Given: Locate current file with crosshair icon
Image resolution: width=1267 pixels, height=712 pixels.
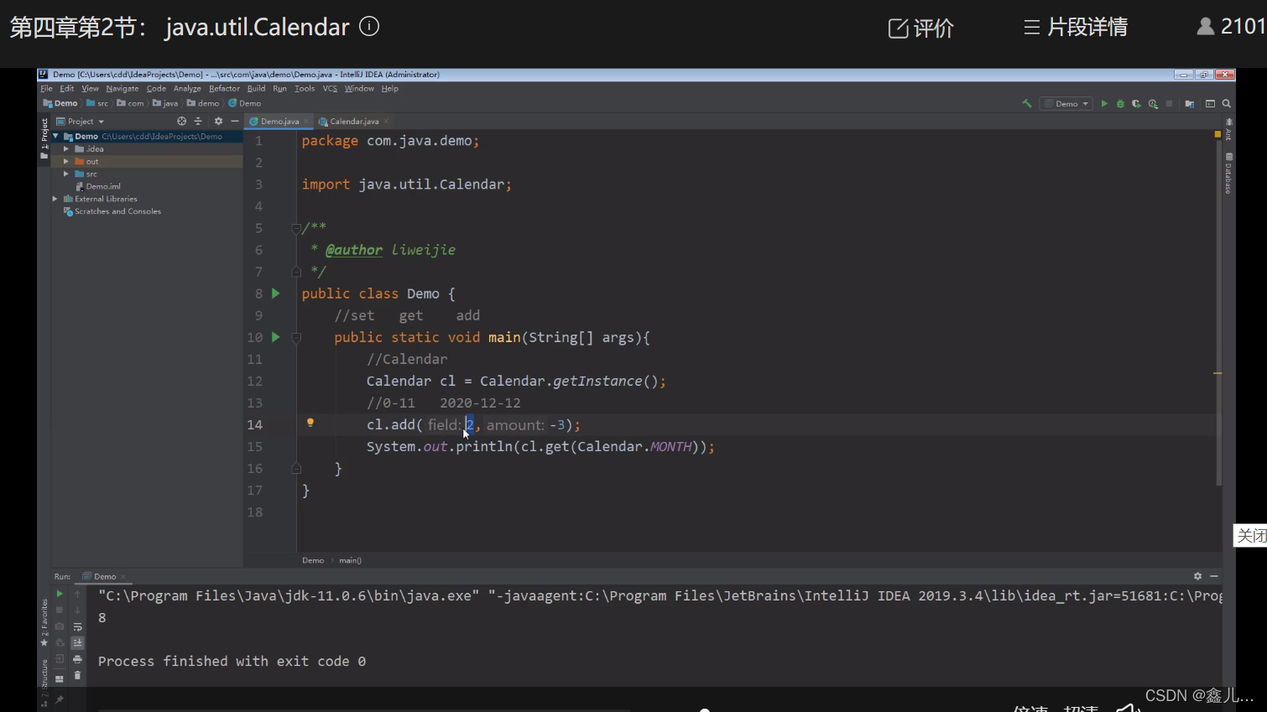Looking at the screenshot, I should click(181, 122).
